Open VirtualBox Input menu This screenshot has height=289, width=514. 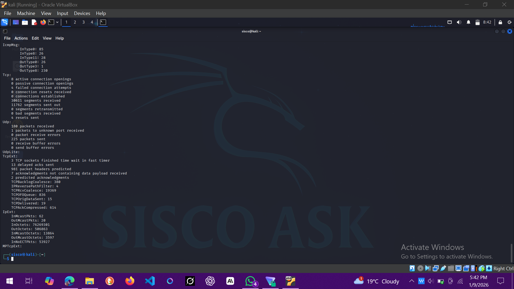[62, 13]
